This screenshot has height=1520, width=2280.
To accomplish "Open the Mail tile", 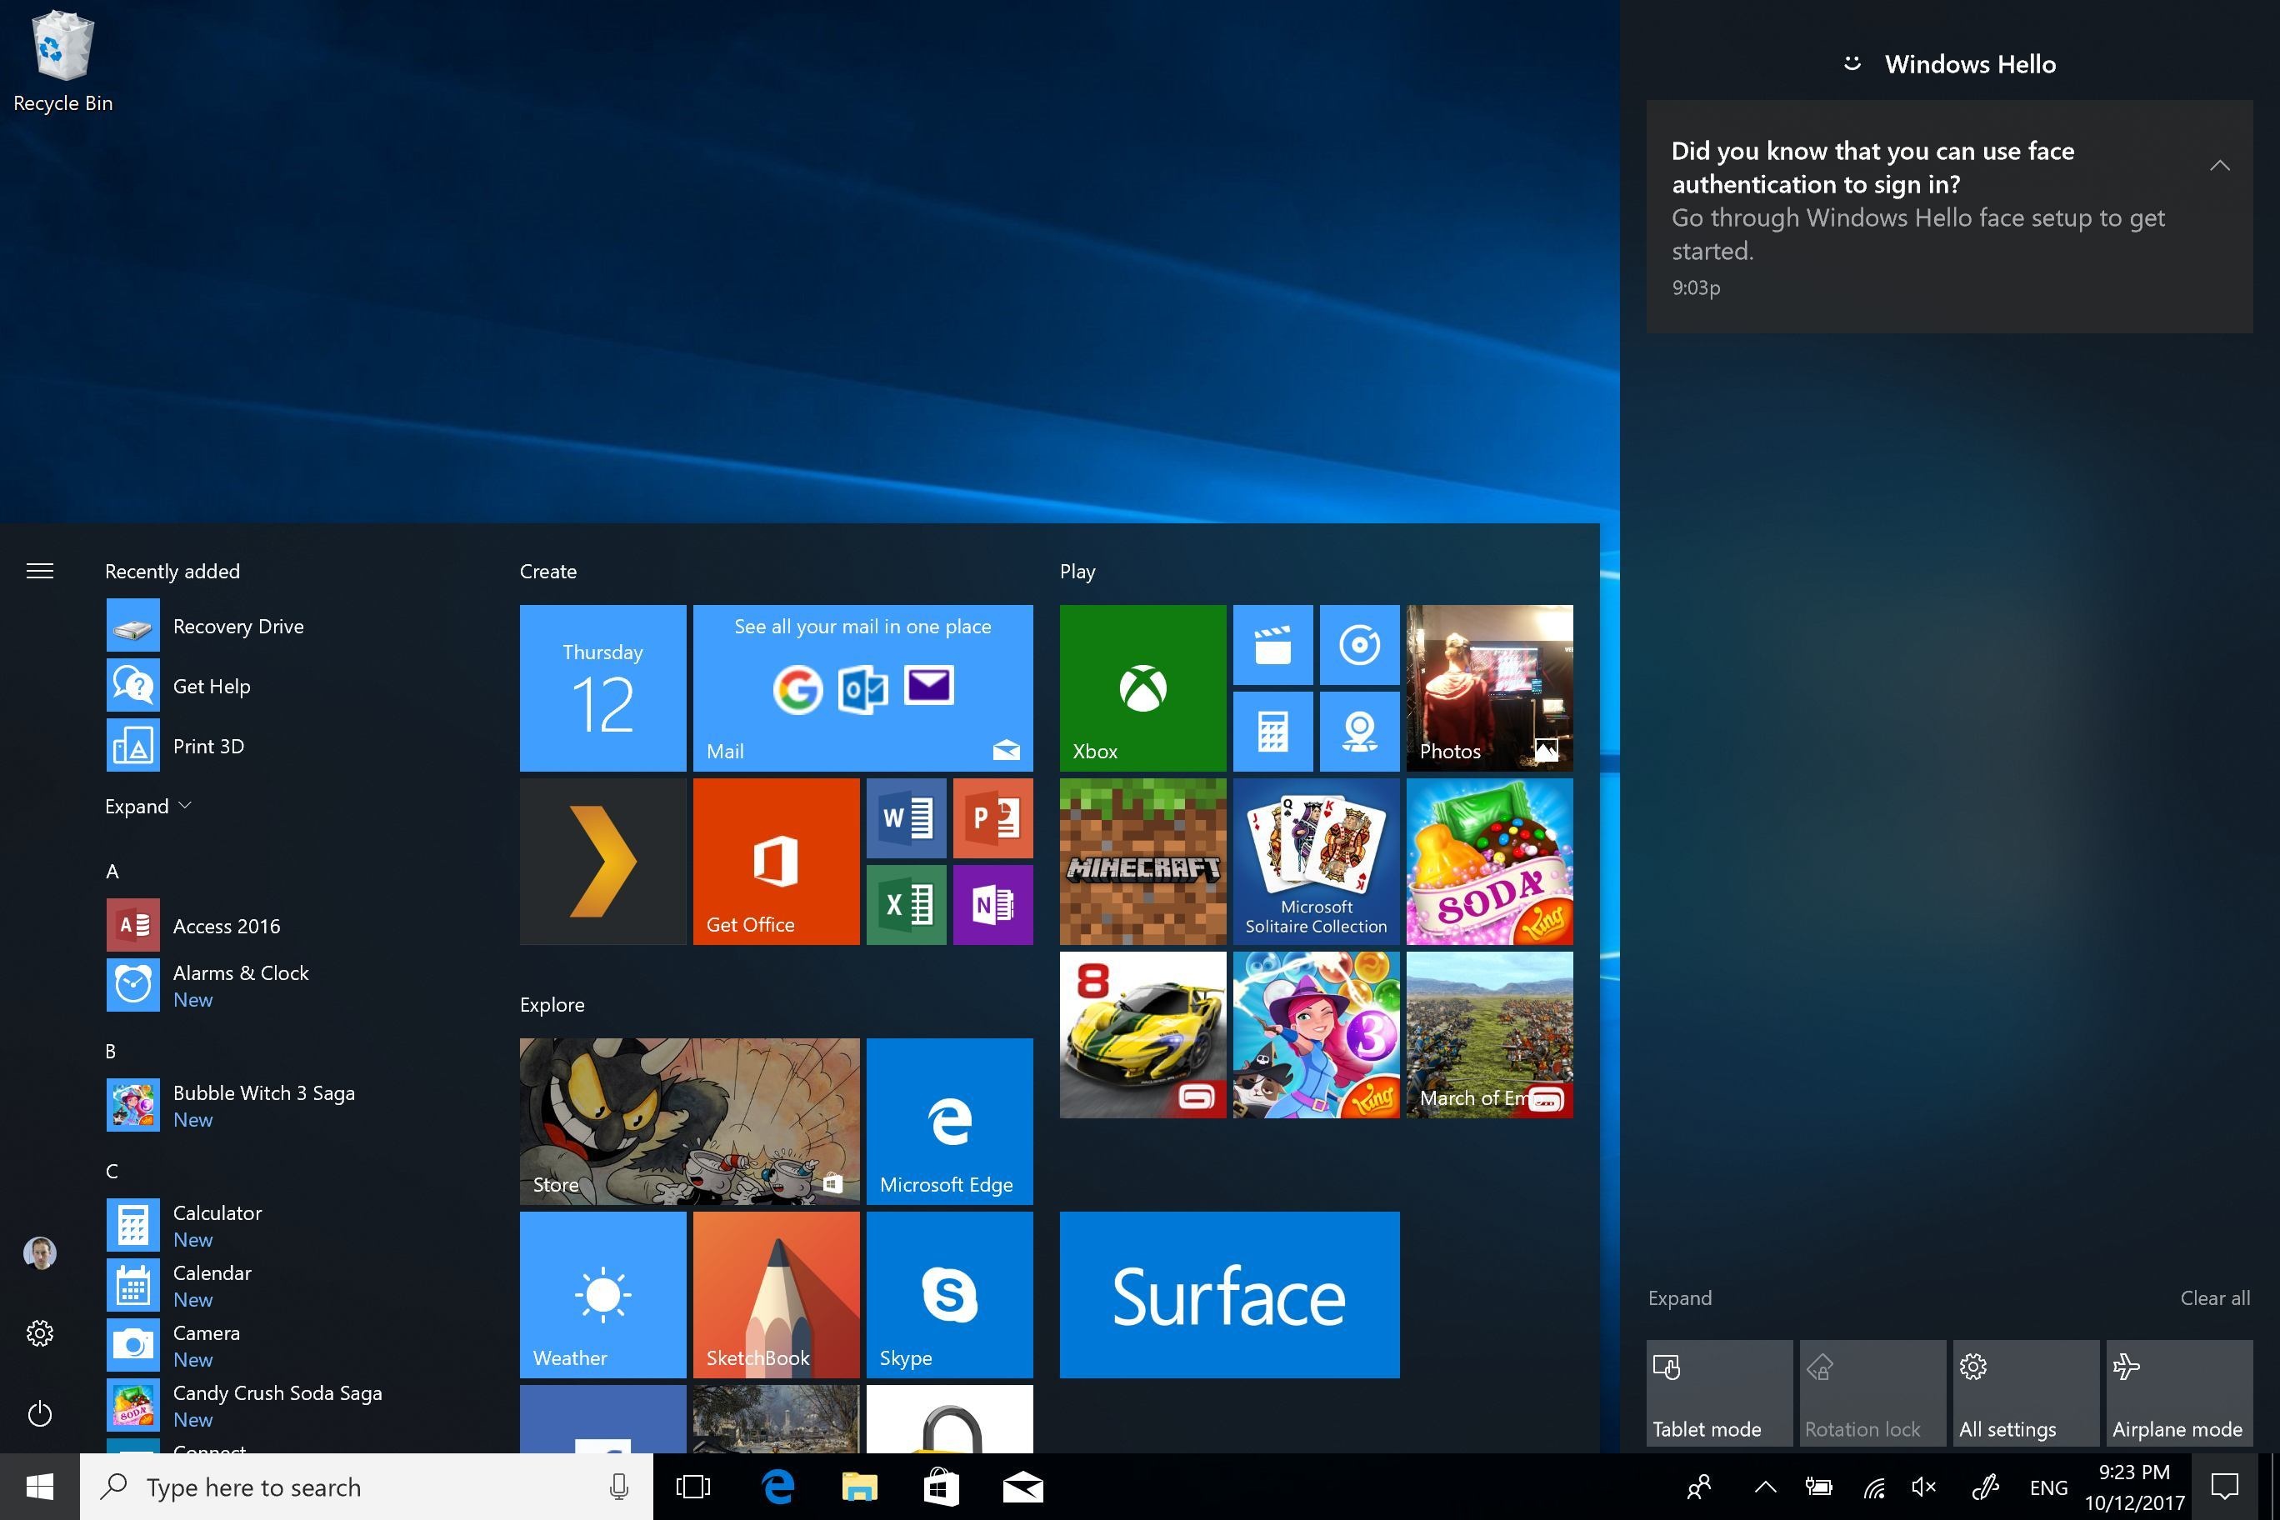I will [862, 688].
